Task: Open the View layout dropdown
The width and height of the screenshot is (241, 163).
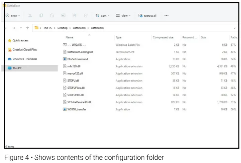Action: 123,16
